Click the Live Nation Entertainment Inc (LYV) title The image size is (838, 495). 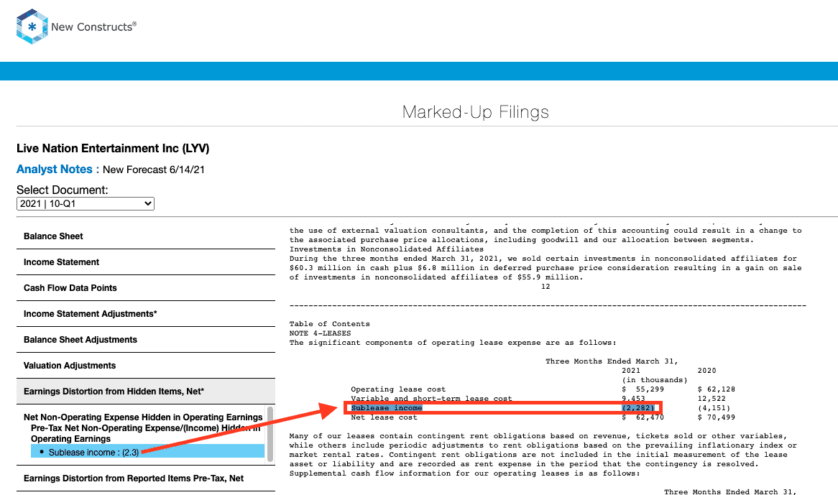pyautogui.click(x=113, y=149)
